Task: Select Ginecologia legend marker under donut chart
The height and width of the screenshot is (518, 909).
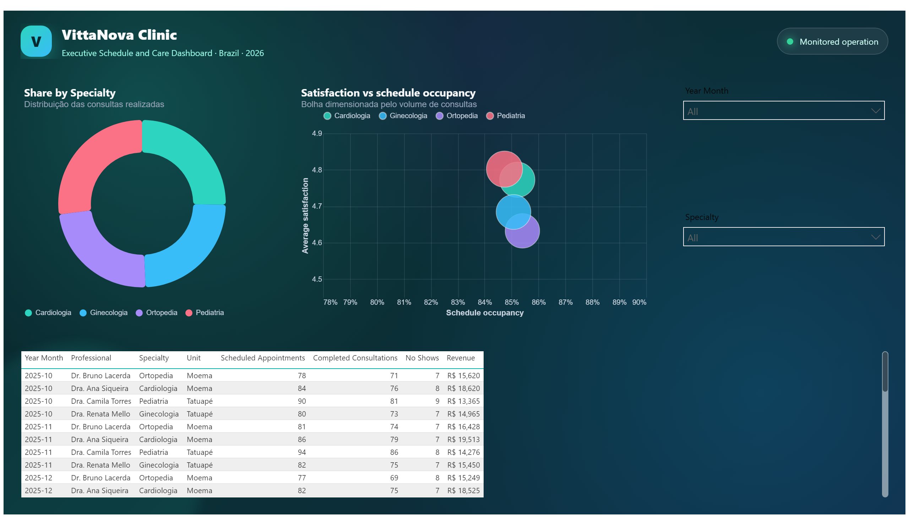Action: point(83,313)
